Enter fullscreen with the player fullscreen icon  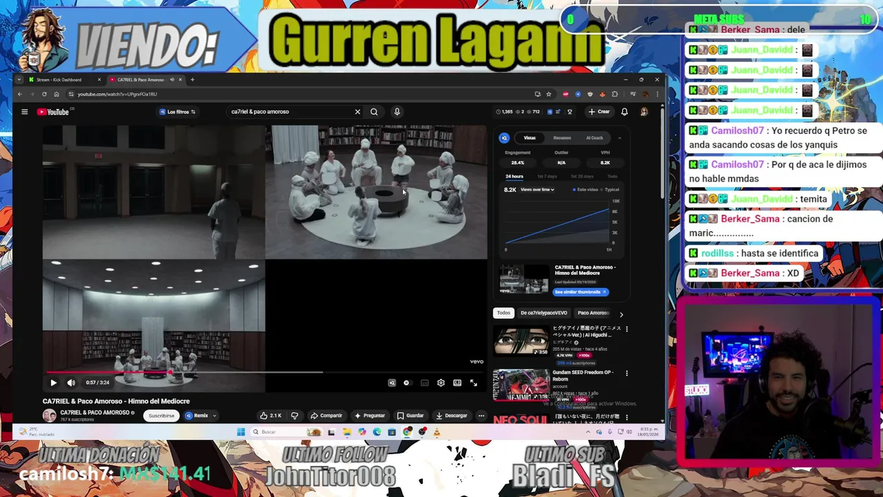click(x=474, y=383)
